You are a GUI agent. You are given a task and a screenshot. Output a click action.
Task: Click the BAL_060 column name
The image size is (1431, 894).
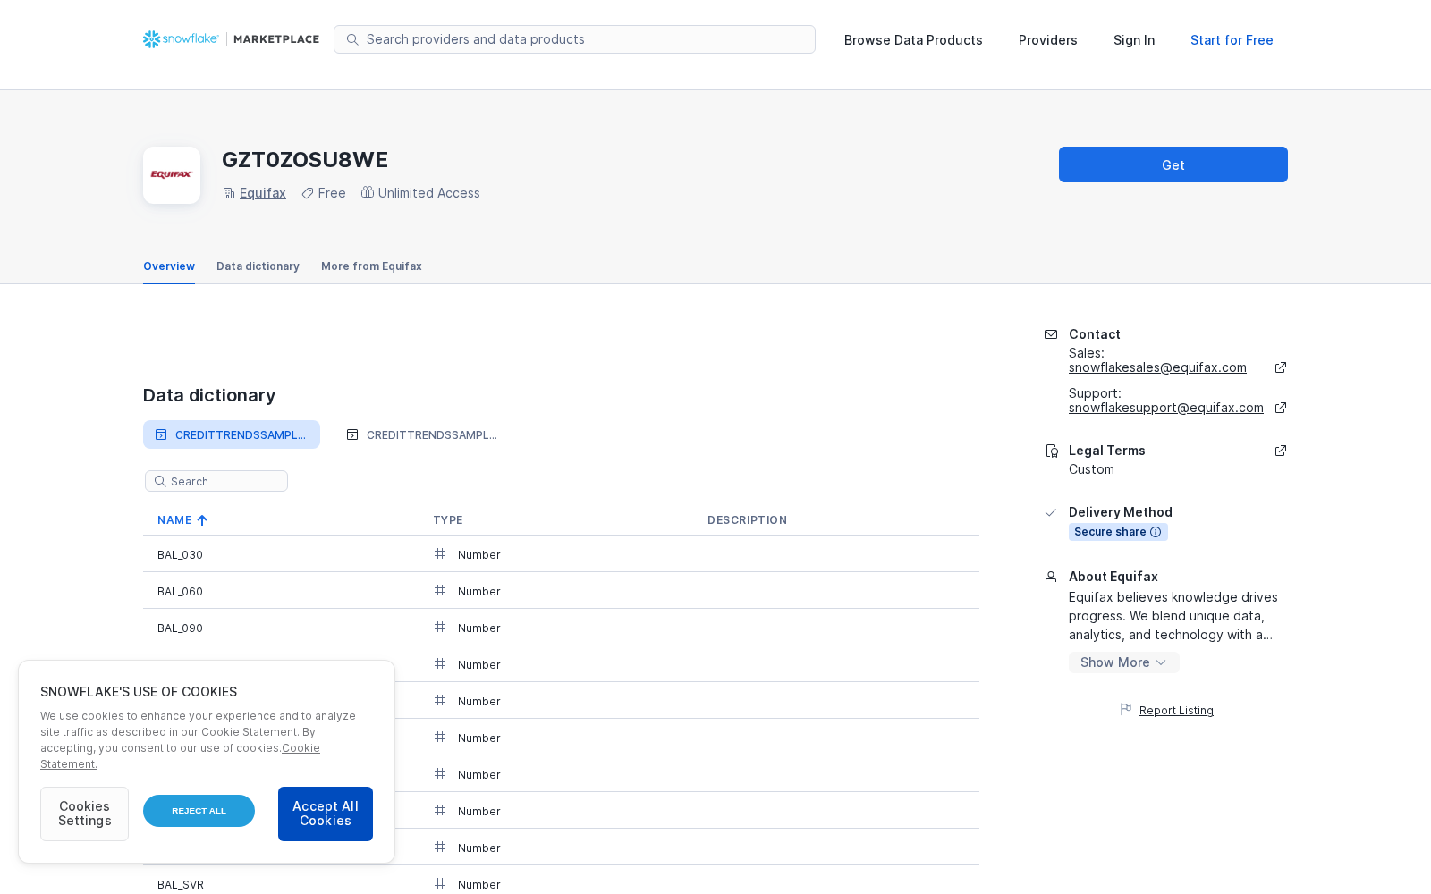coord(180,592)
